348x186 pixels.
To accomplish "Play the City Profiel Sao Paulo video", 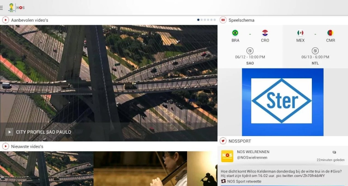I will [x=9, y=132].
